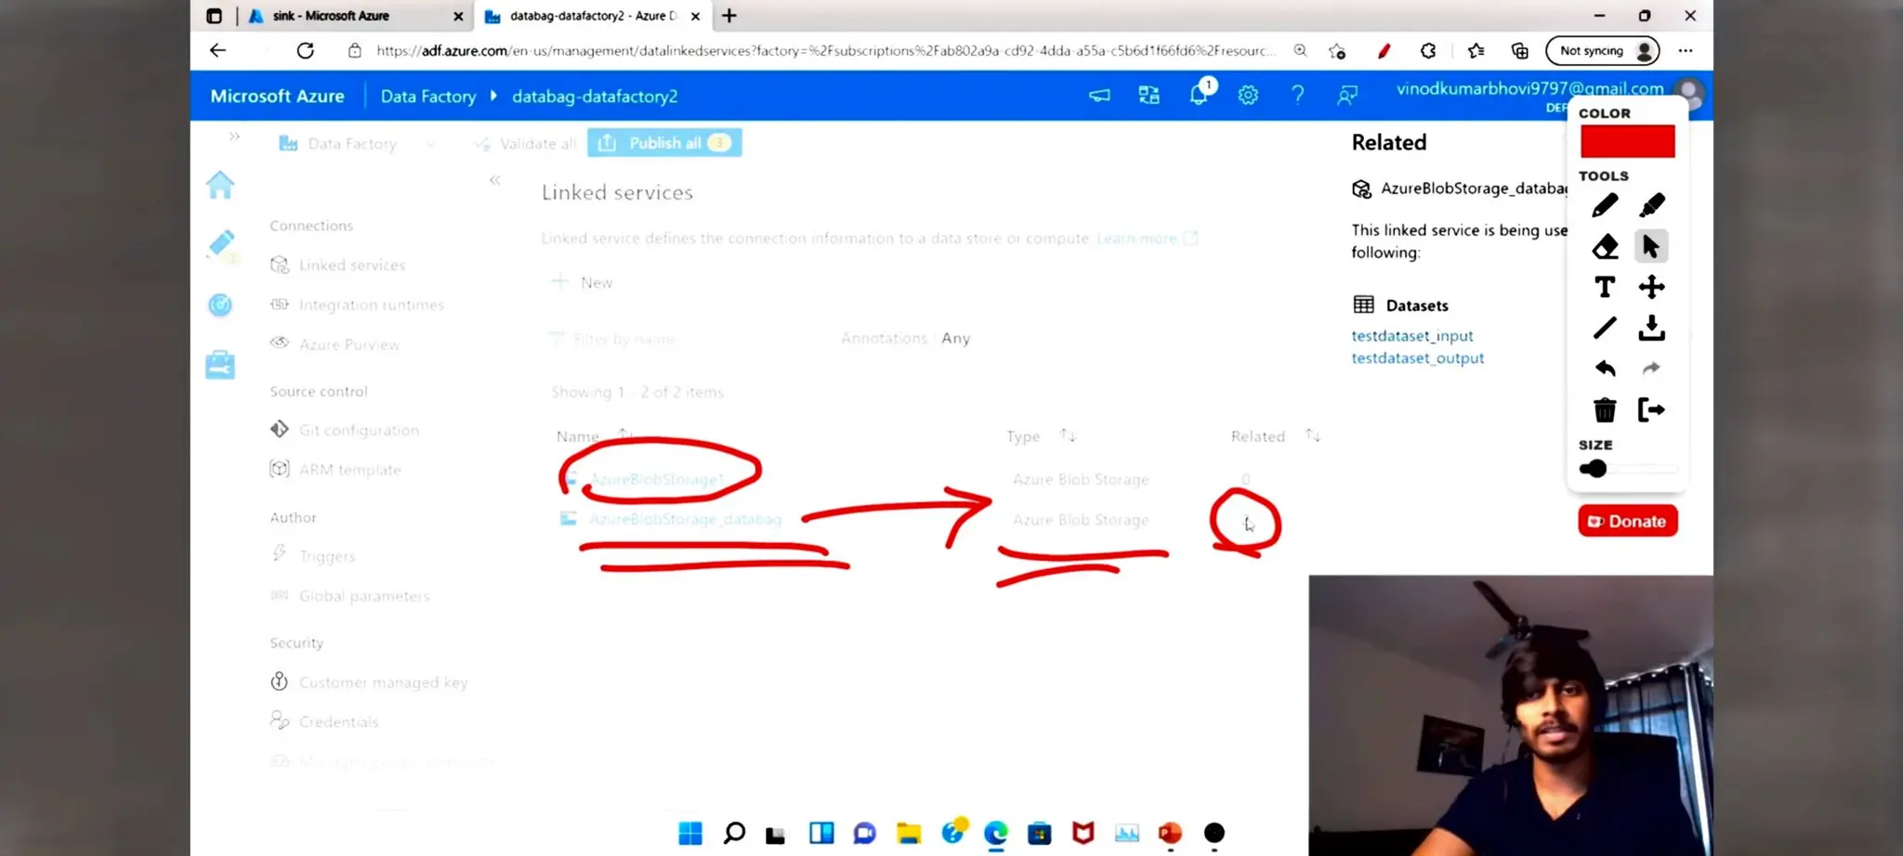
Task: Download the annotated drawing
Action: [x=1651, y=328]
